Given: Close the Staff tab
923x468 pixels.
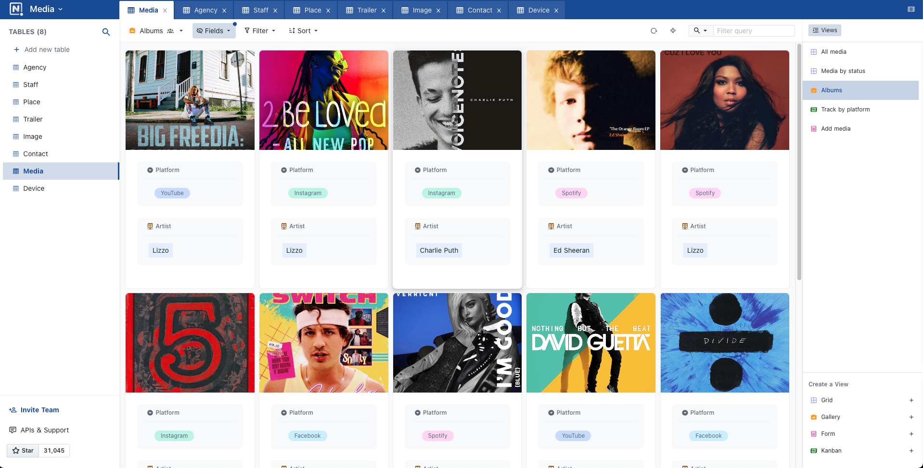Looking at the screenshot, I should click(275, 11).
